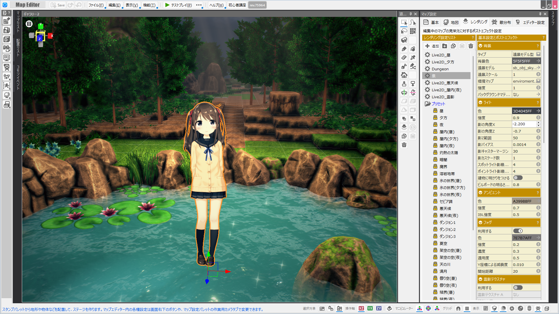Duplicate the selected rendering setting
Screen dimensions: 559x314
tap(453, 46)
